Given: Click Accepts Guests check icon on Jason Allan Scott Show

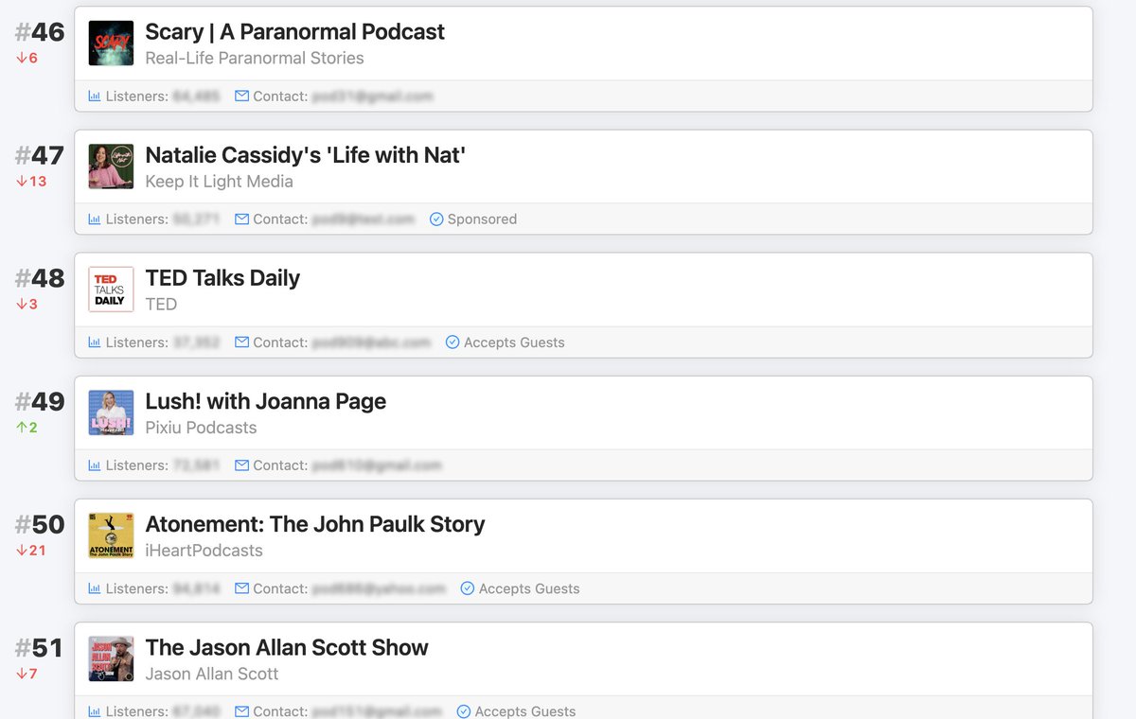Looking at the screenshot, I should (x=464, y=710).
